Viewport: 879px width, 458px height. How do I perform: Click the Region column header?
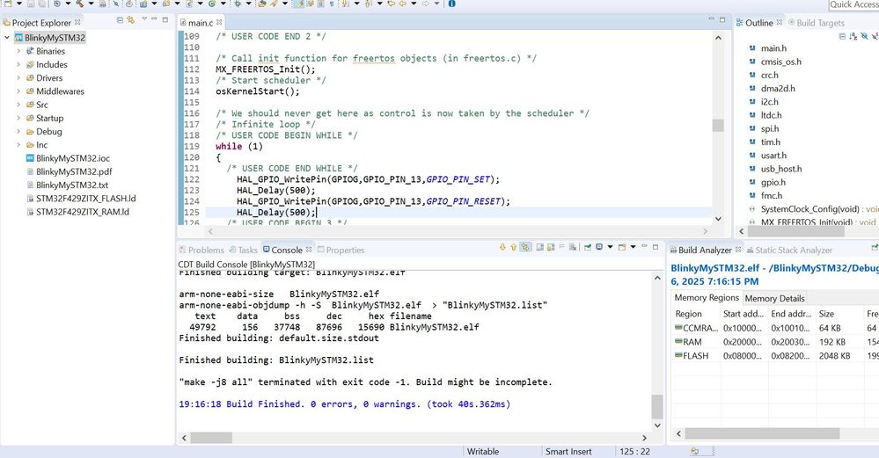[x=695, y=314]
